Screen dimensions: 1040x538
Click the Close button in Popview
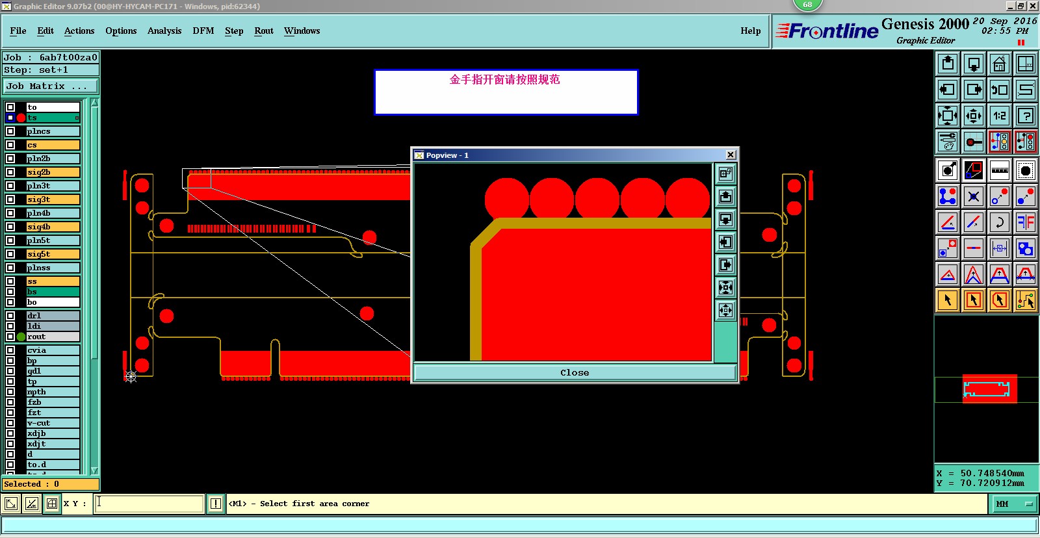point(575,372)
